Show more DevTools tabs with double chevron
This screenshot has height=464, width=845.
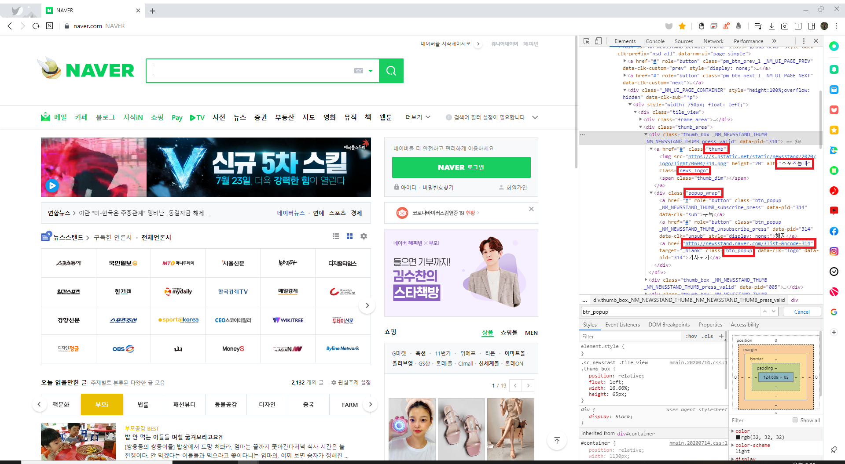774,41
